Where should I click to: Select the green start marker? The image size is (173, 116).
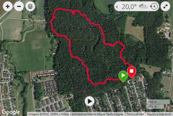(x=123, y=77)
